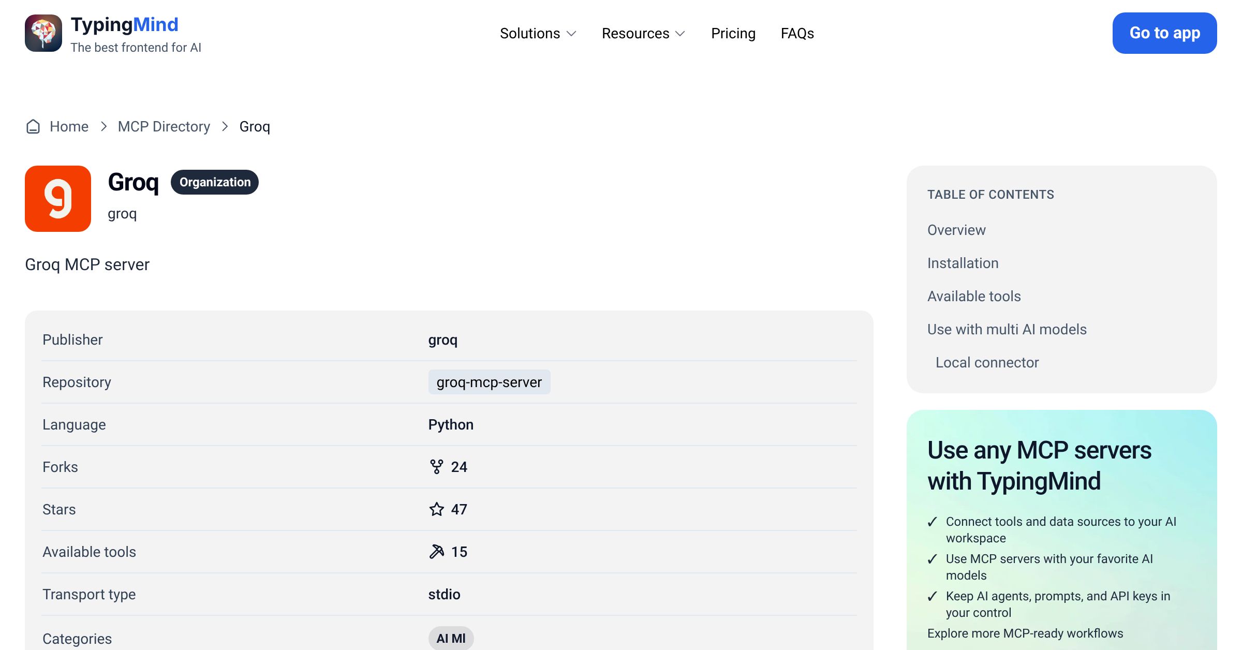Image resolution: width=1242 pixels, height=650 pixels.
Task: Click the Groq MCP server description
Action: click(x=87, y=264)
